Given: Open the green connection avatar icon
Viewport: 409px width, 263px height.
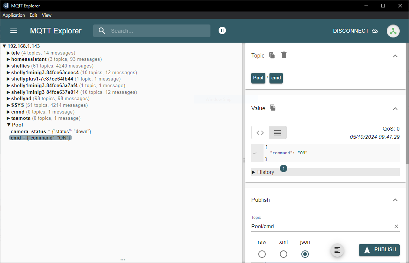Looking at the screenshot, I should [393, 31].
